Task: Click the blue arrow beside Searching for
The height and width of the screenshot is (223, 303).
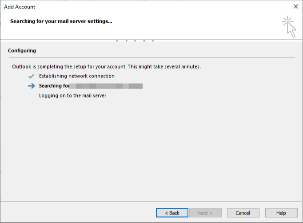Action: (32, 86)
